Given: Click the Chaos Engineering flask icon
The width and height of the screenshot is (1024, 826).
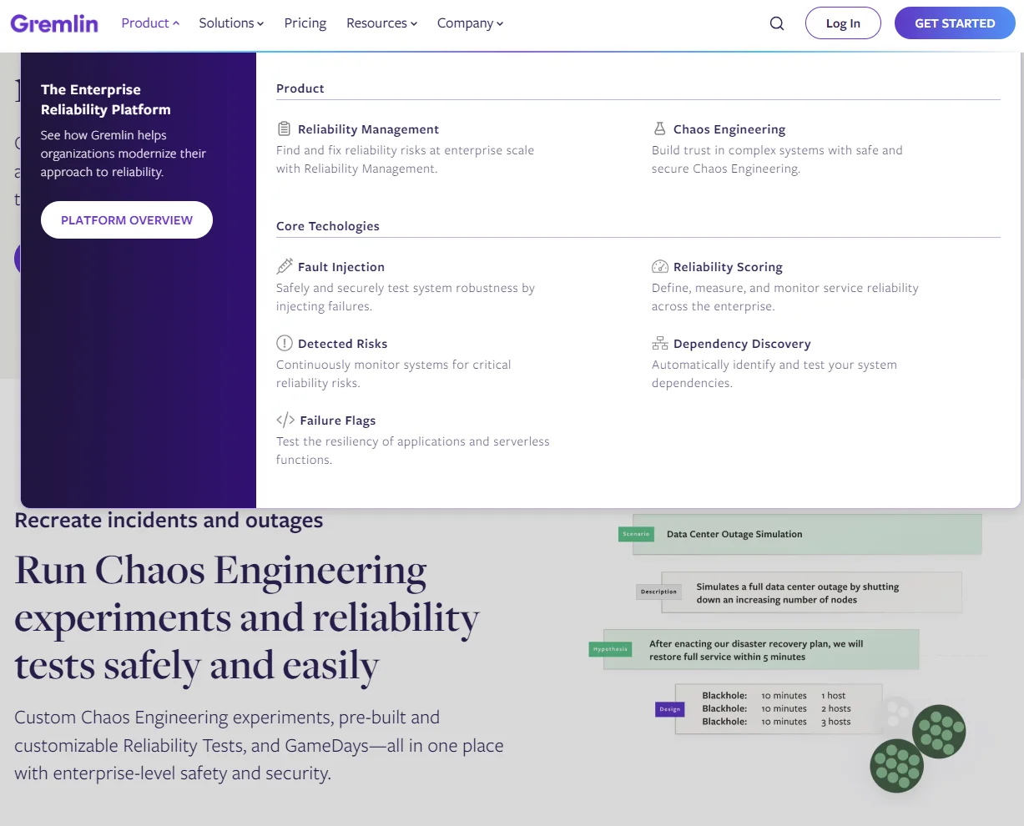Looking at the screenshot, I should pos(659,128).
